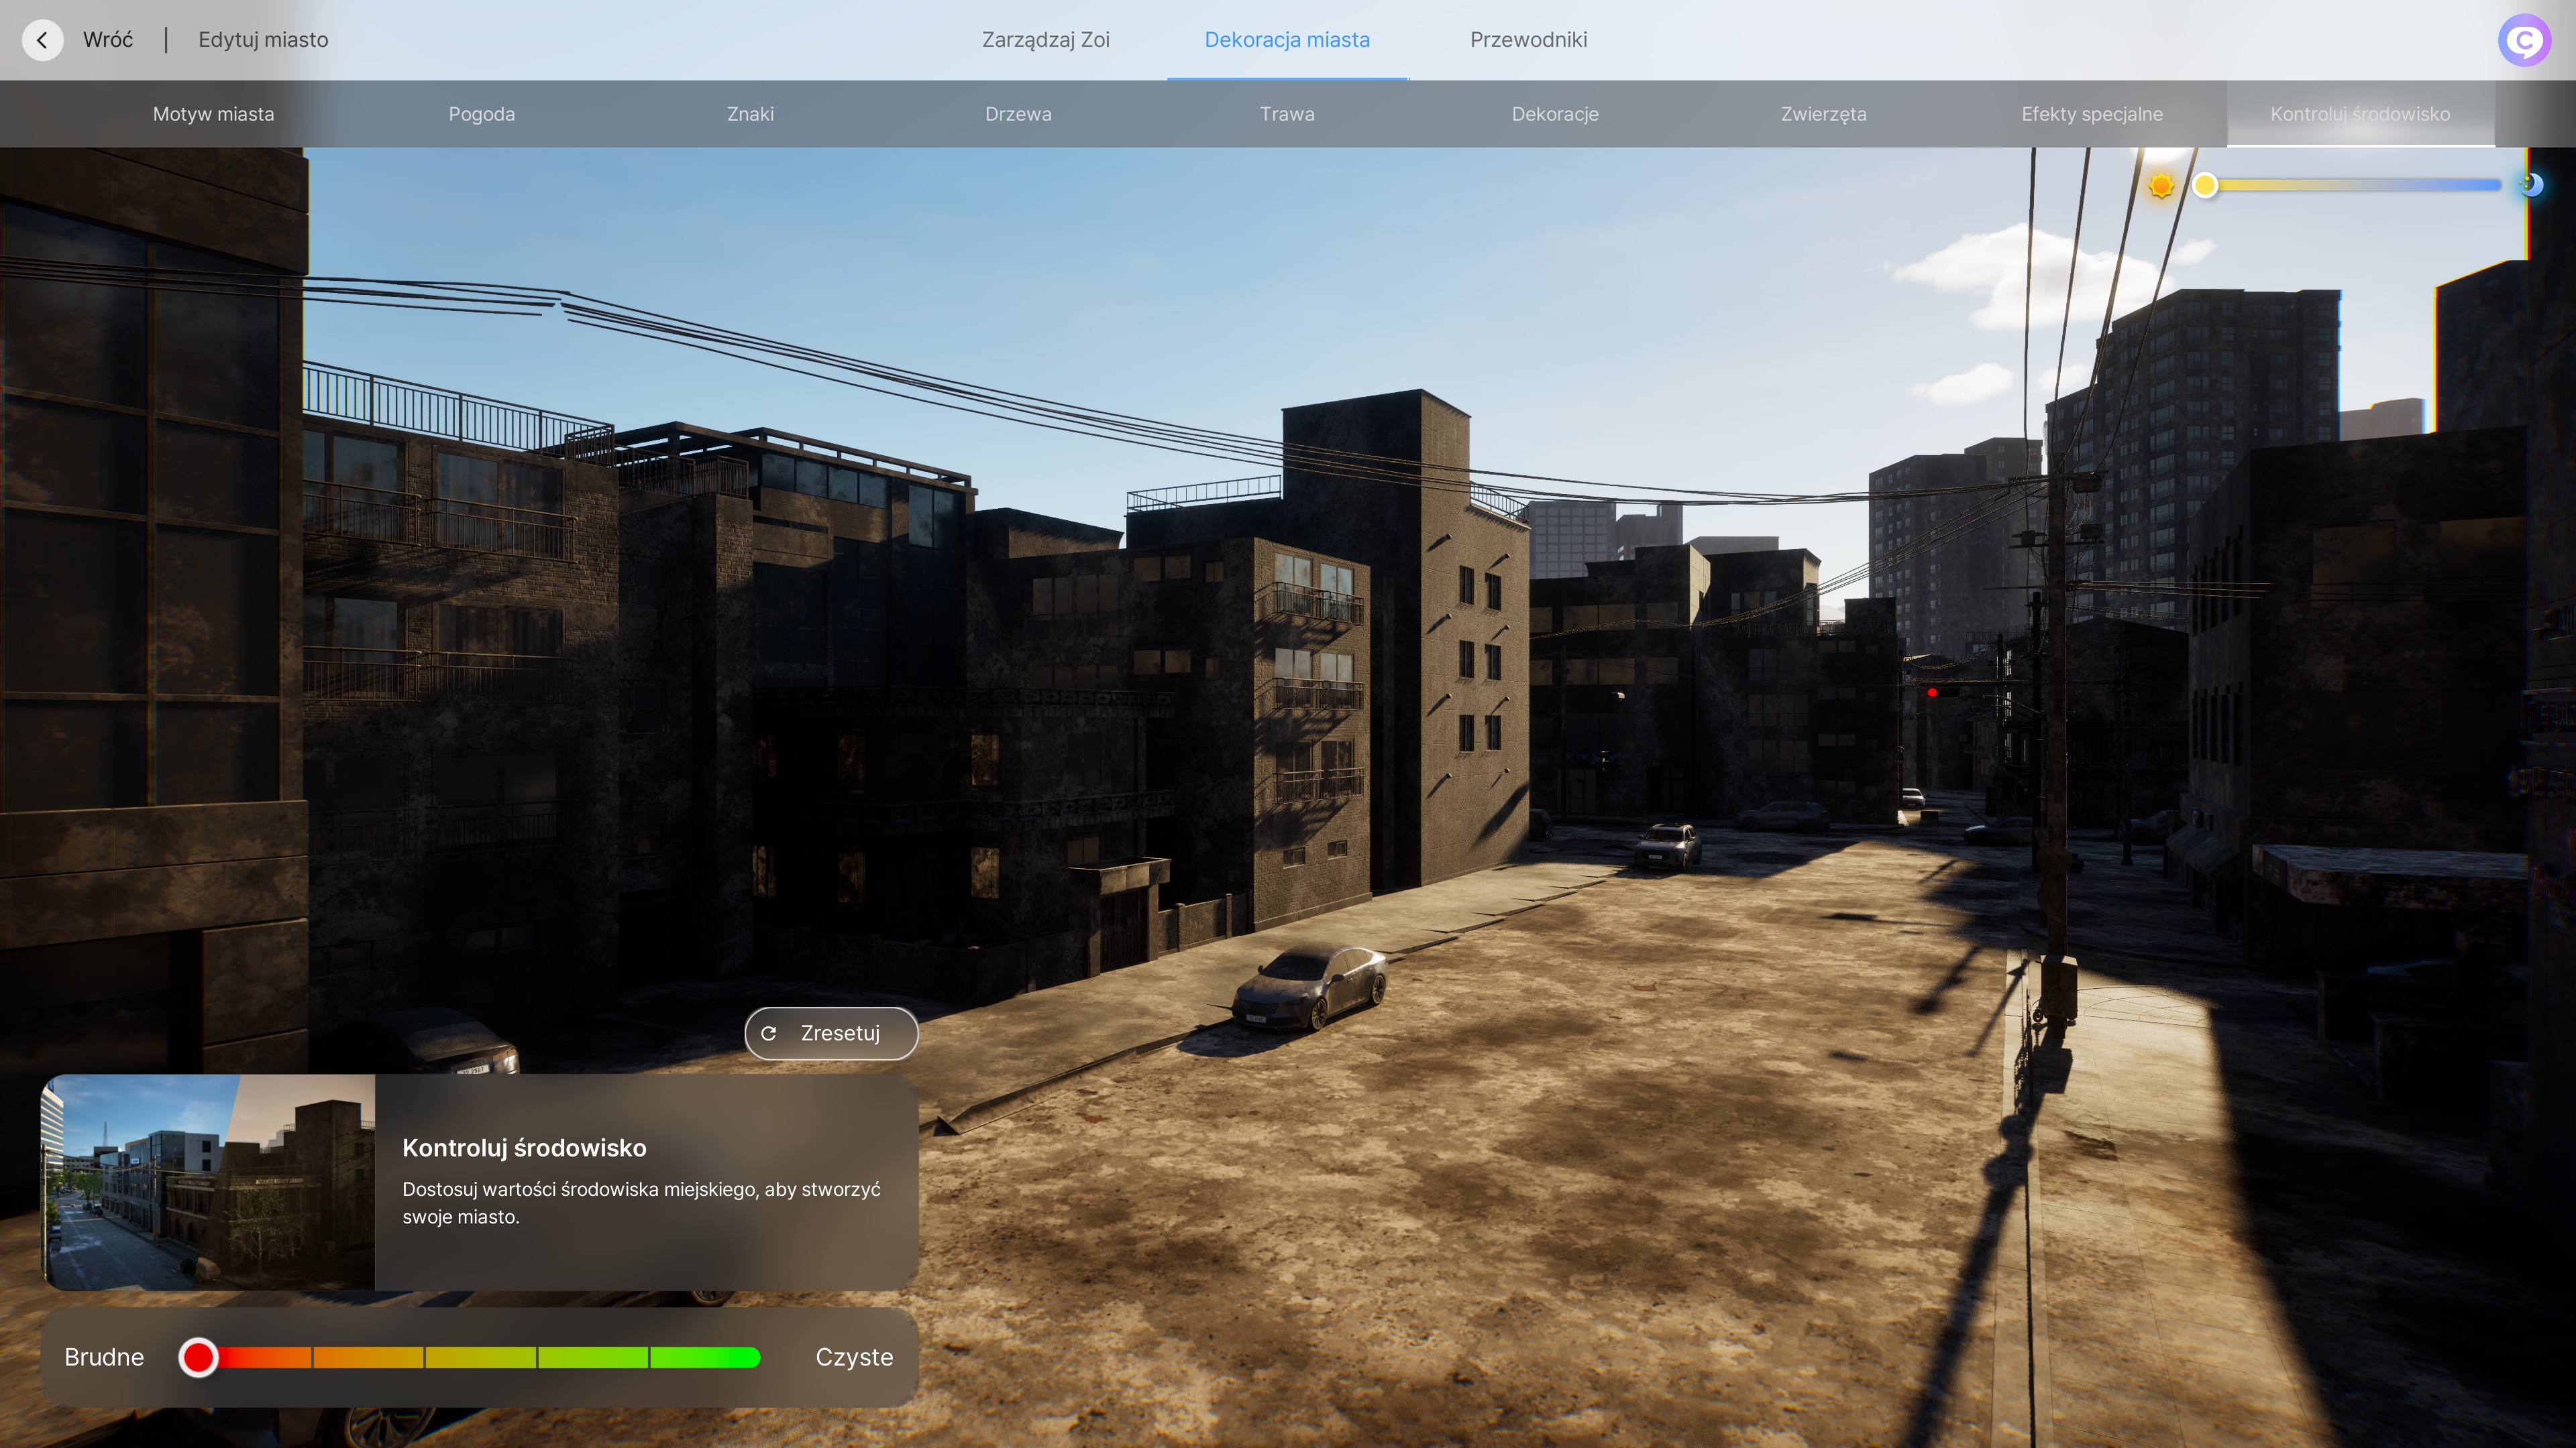The image size is (2576, 1448).
Task: Switch to Zarządzaj Zoi tab
Action: point(1045,40)
